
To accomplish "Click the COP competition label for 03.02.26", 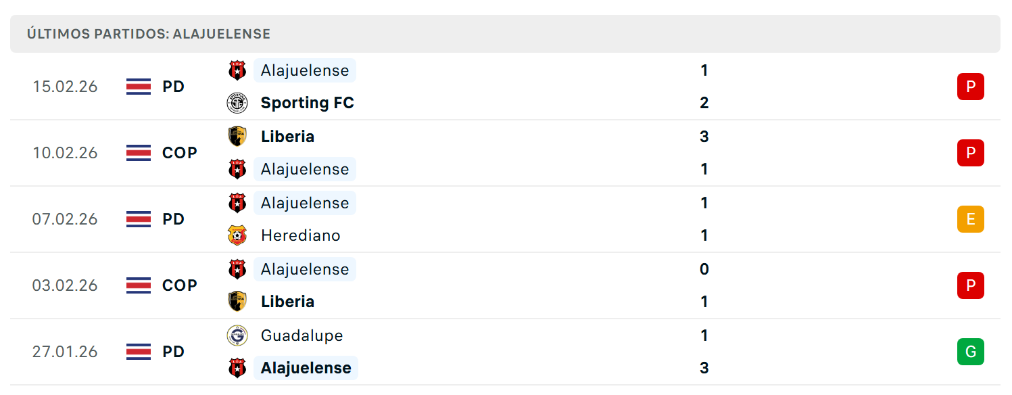I will coord(180,285).
